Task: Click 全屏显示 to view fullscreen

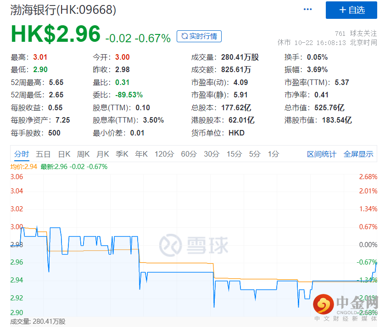Action: click(358, 154)
